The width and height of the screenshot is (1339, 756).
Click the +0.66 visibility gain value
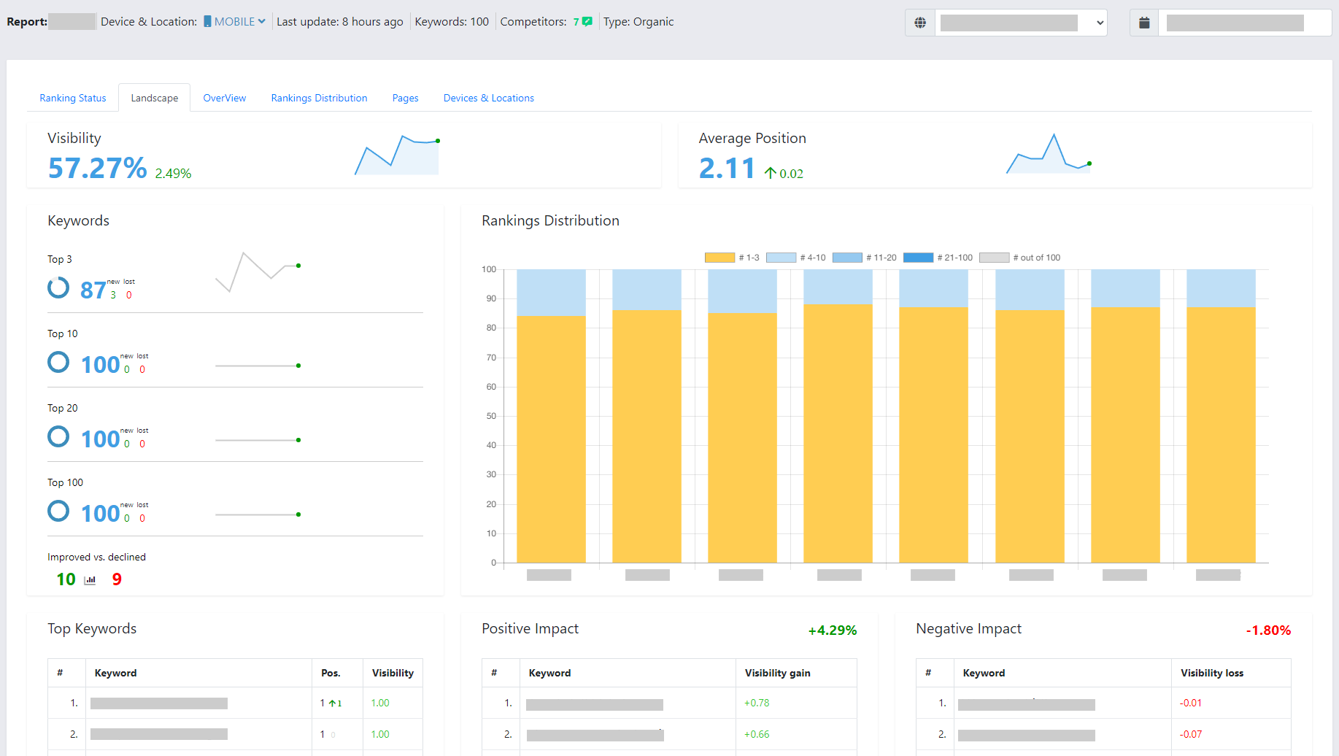click(757, 734)
